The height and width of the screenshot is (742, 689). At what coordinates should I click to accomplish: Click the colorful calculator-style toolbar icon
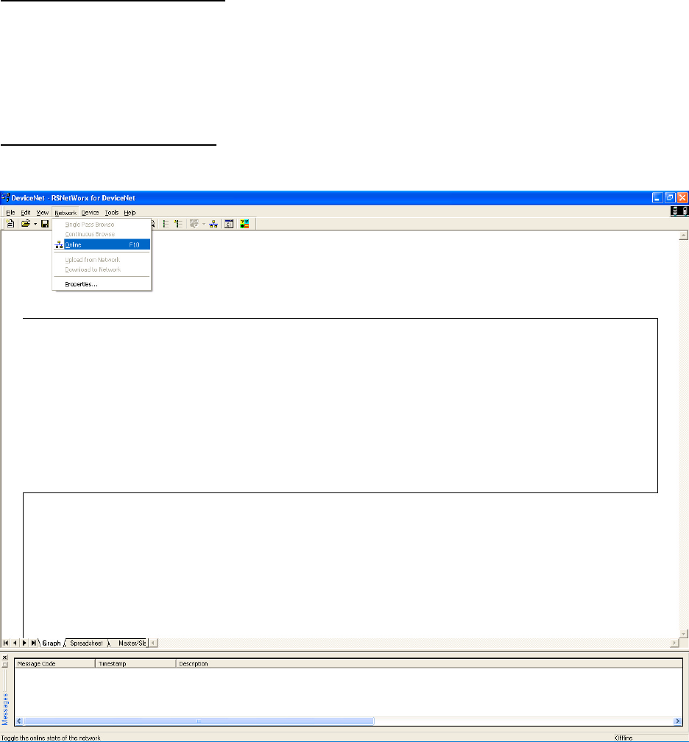click(244, 224)
